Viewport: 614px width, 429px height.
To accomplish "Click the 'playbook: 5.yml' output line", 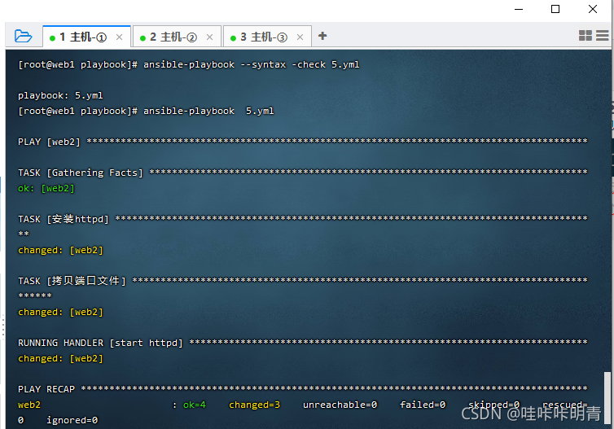I will (x=60, y=95).
